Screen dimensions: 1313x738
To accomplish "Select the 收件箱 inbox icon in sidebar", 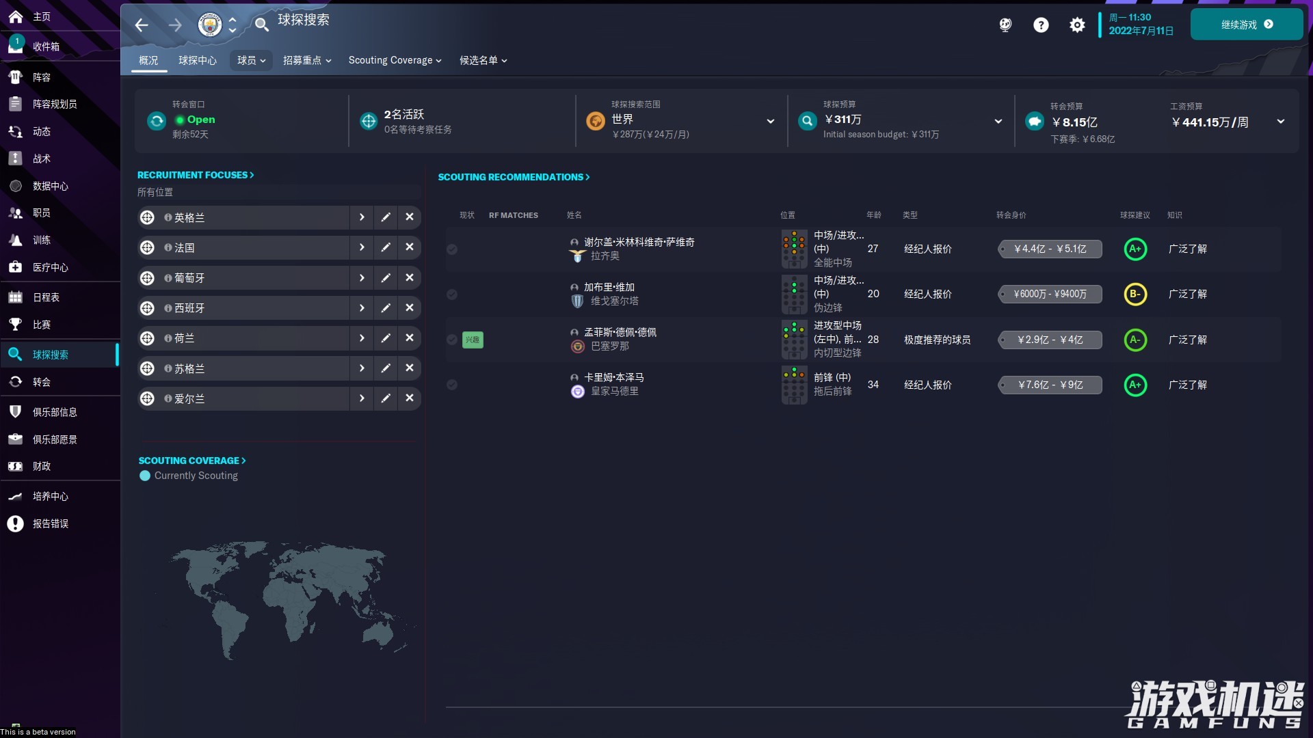I will coord(15,46).
